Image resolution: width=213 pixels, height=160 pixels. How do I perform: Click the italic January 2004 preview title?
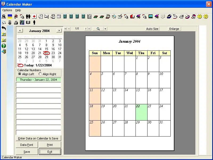click(129, 41)
